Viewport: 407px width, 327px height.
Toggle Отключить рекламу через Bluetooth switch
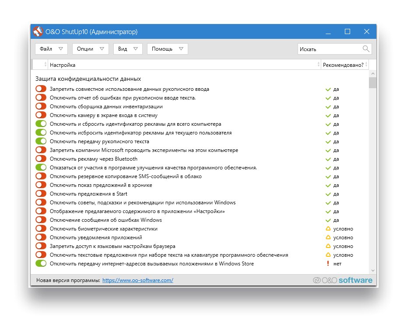(41, 159)
